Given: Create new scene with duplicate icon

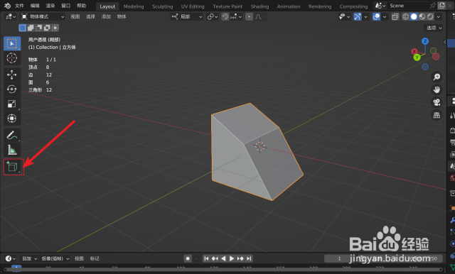Looking at the screenshot, I should pyautogui.click(x=441, y=6).
